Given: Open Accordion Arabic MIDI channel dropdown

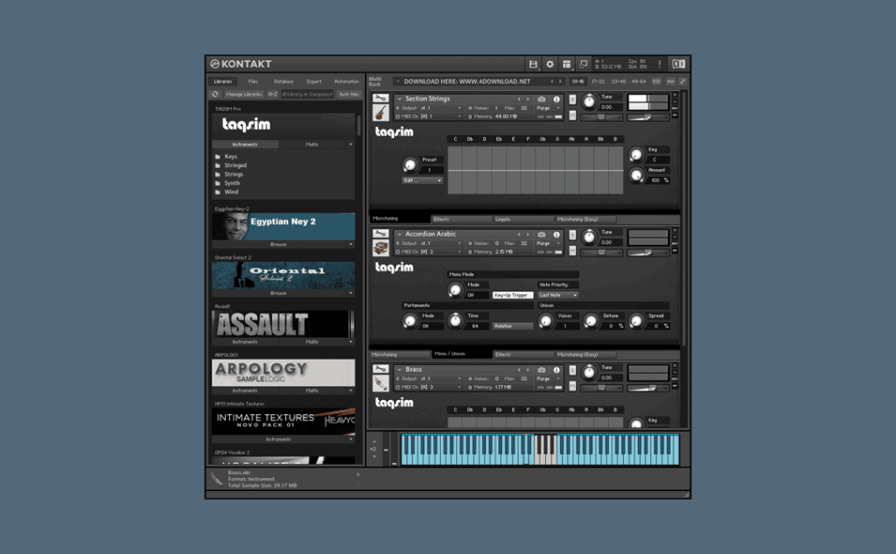Looking at the screenshot, I should 430,252.
